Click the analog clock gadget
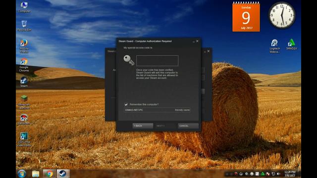Screen dimensions: 317x178 click(282, 15)
